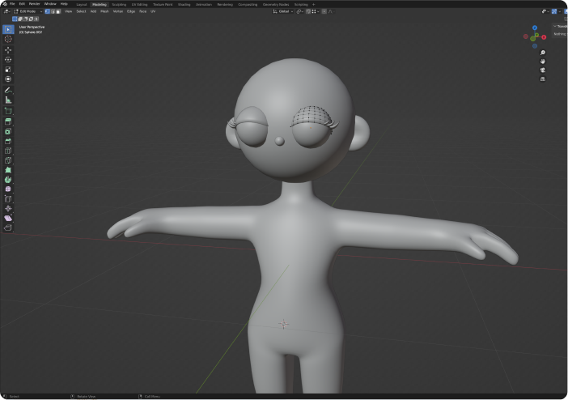Open the Window menu
The height and width of the screenshot is (400, 568).
50,4
